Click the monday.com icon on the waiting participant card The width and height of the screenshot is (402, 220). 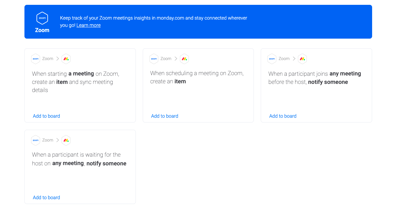pyautogui.click(x=66, y=140)
